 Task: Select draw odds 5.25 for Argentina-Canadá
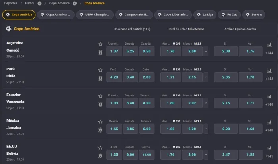pos(130,51)
